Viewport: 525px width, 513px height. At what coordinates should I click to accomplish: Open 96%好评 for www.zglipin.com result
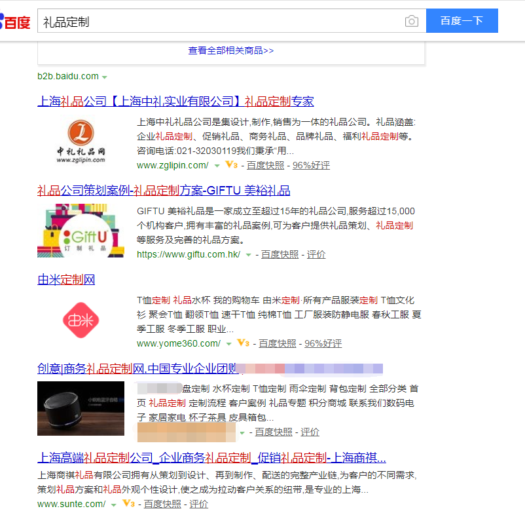point(311,165)
